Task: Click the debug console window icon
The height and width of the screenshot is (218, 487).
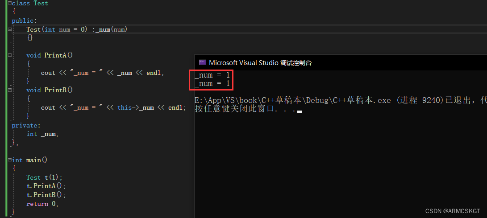Action: 202,62
